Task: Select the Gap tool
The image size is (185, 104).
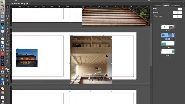Action: tap(8, 16)
